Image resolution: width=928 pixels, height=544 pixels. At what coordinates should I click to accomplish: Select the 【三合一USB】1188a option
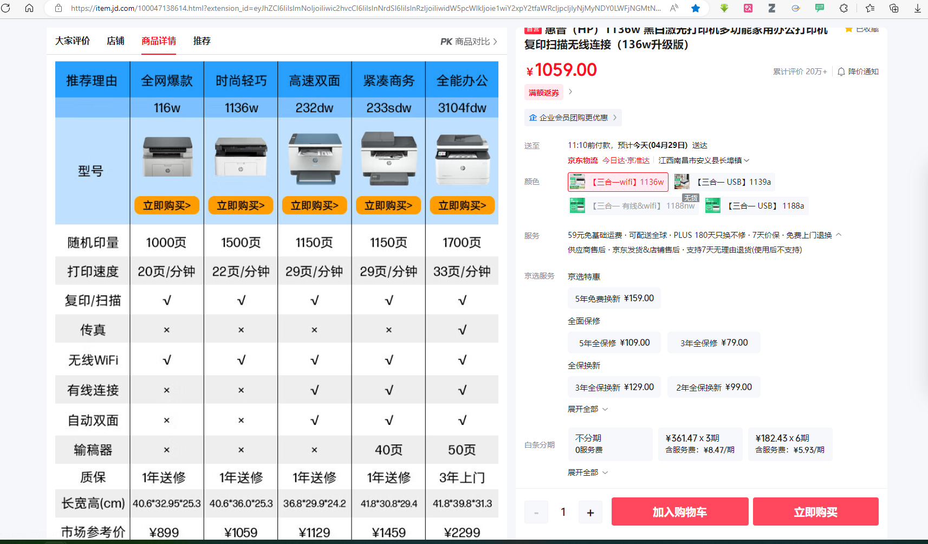(x=756, y=206)
